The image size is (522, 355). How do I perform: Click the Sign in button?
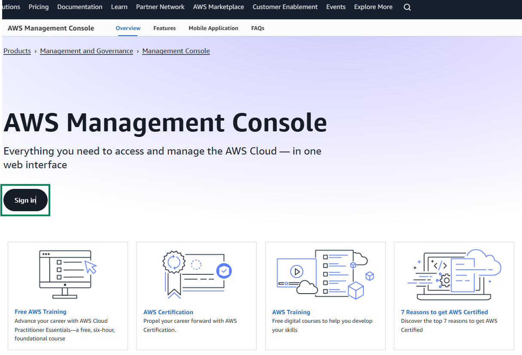pos(25,200)
